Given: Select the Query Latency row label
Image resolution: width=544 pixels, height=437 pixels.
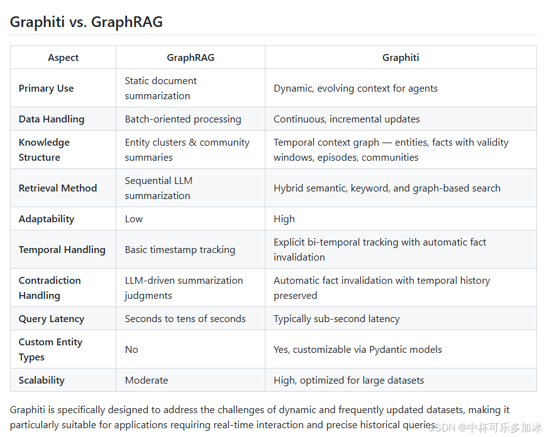Looking at the screenshot, I should coord(52,318).
